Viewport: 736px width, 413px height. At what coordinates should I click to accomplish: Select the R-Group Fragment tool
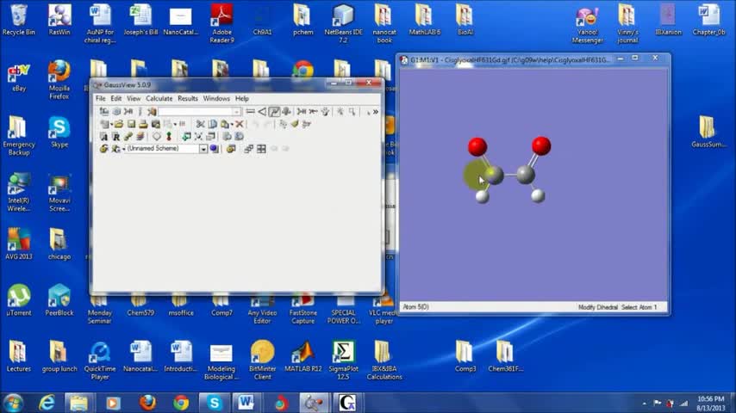128,112
